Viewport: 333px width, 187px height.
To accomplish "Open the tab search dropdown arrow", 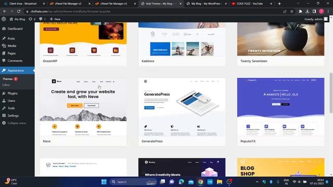I will pyautogui.click(x=298, y=4).
